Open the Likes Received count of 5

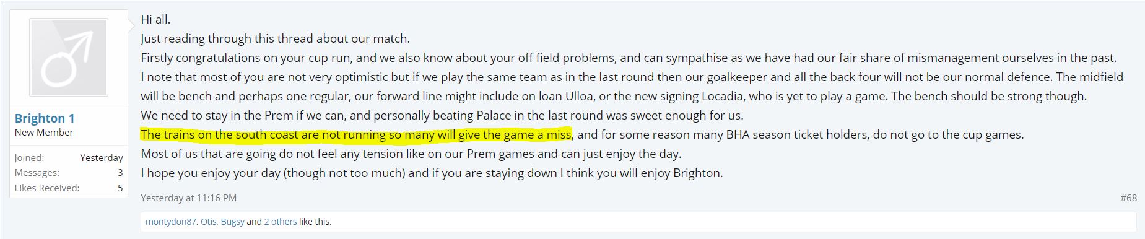120,188
